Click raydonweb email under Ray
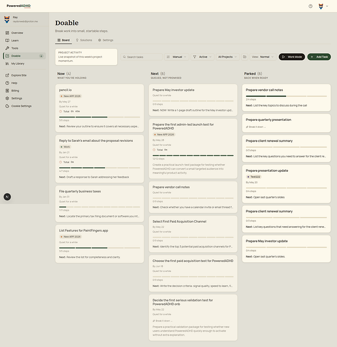 25,21
